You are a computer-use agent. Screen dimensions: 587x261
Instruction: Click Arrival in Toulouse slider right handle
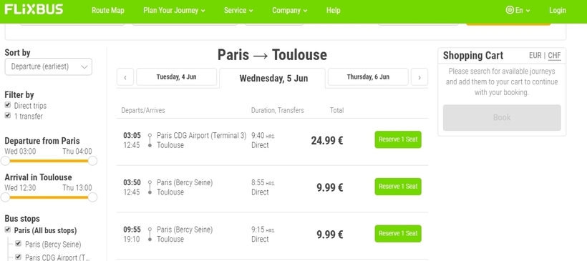point(92,197)
